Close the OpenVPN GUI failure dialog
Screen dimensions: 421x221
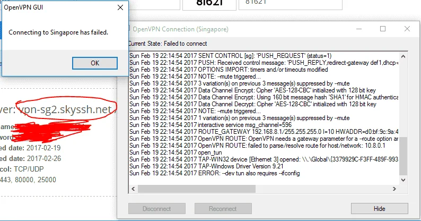[120, 7]
